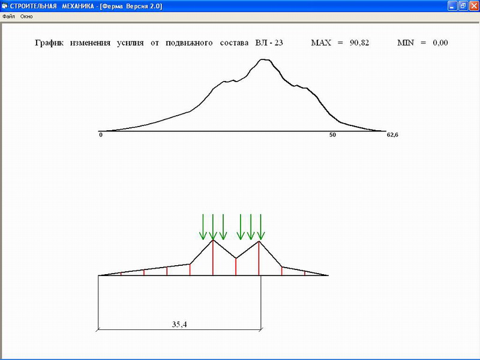Minimize the Строительная Механика window
This screenshot has width=480, height=360.
click(x=452, y=6)
